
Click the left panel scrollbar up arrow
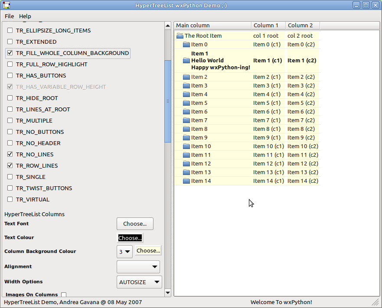tap(168, 26)
